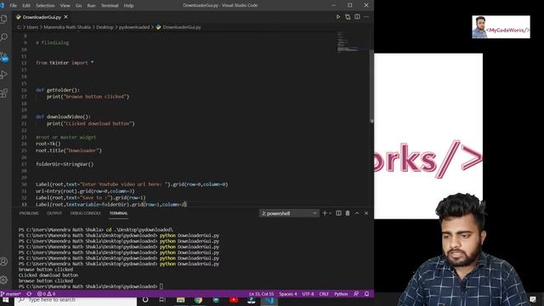The width and height of the screenshot is (544, 306).
Task: Open Chrome from the taskbar
Action: 198,300
